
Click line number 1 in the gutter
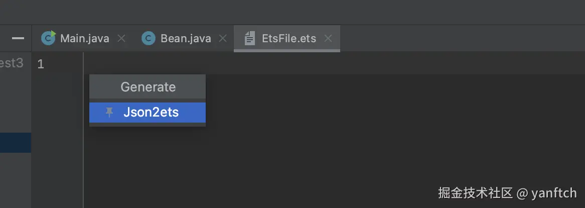[x=41, y=64]
